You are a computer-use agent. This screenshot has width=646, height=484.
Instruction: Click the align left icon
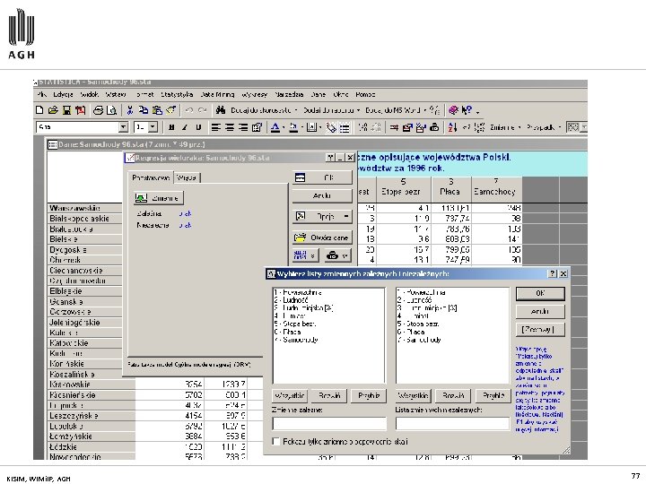pos(215,127)
